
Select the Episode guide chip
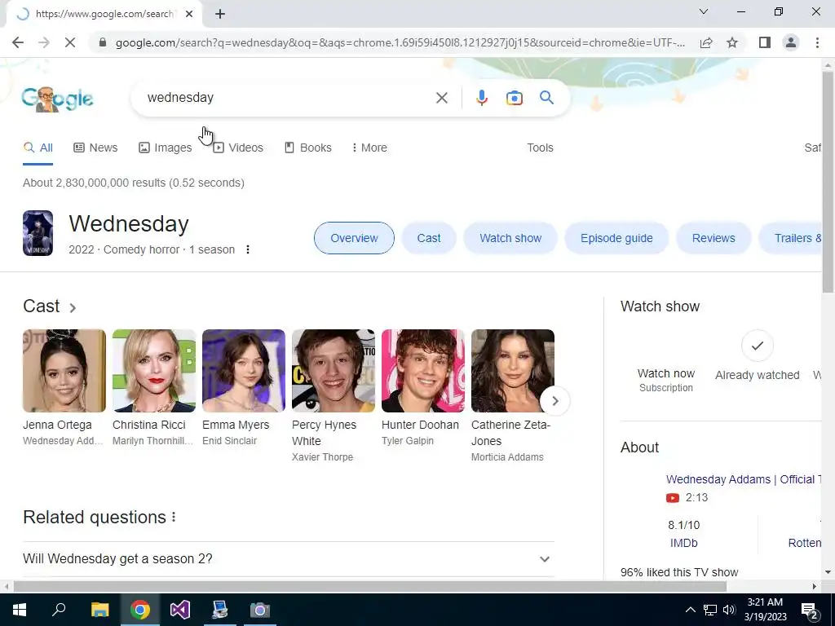616,238
